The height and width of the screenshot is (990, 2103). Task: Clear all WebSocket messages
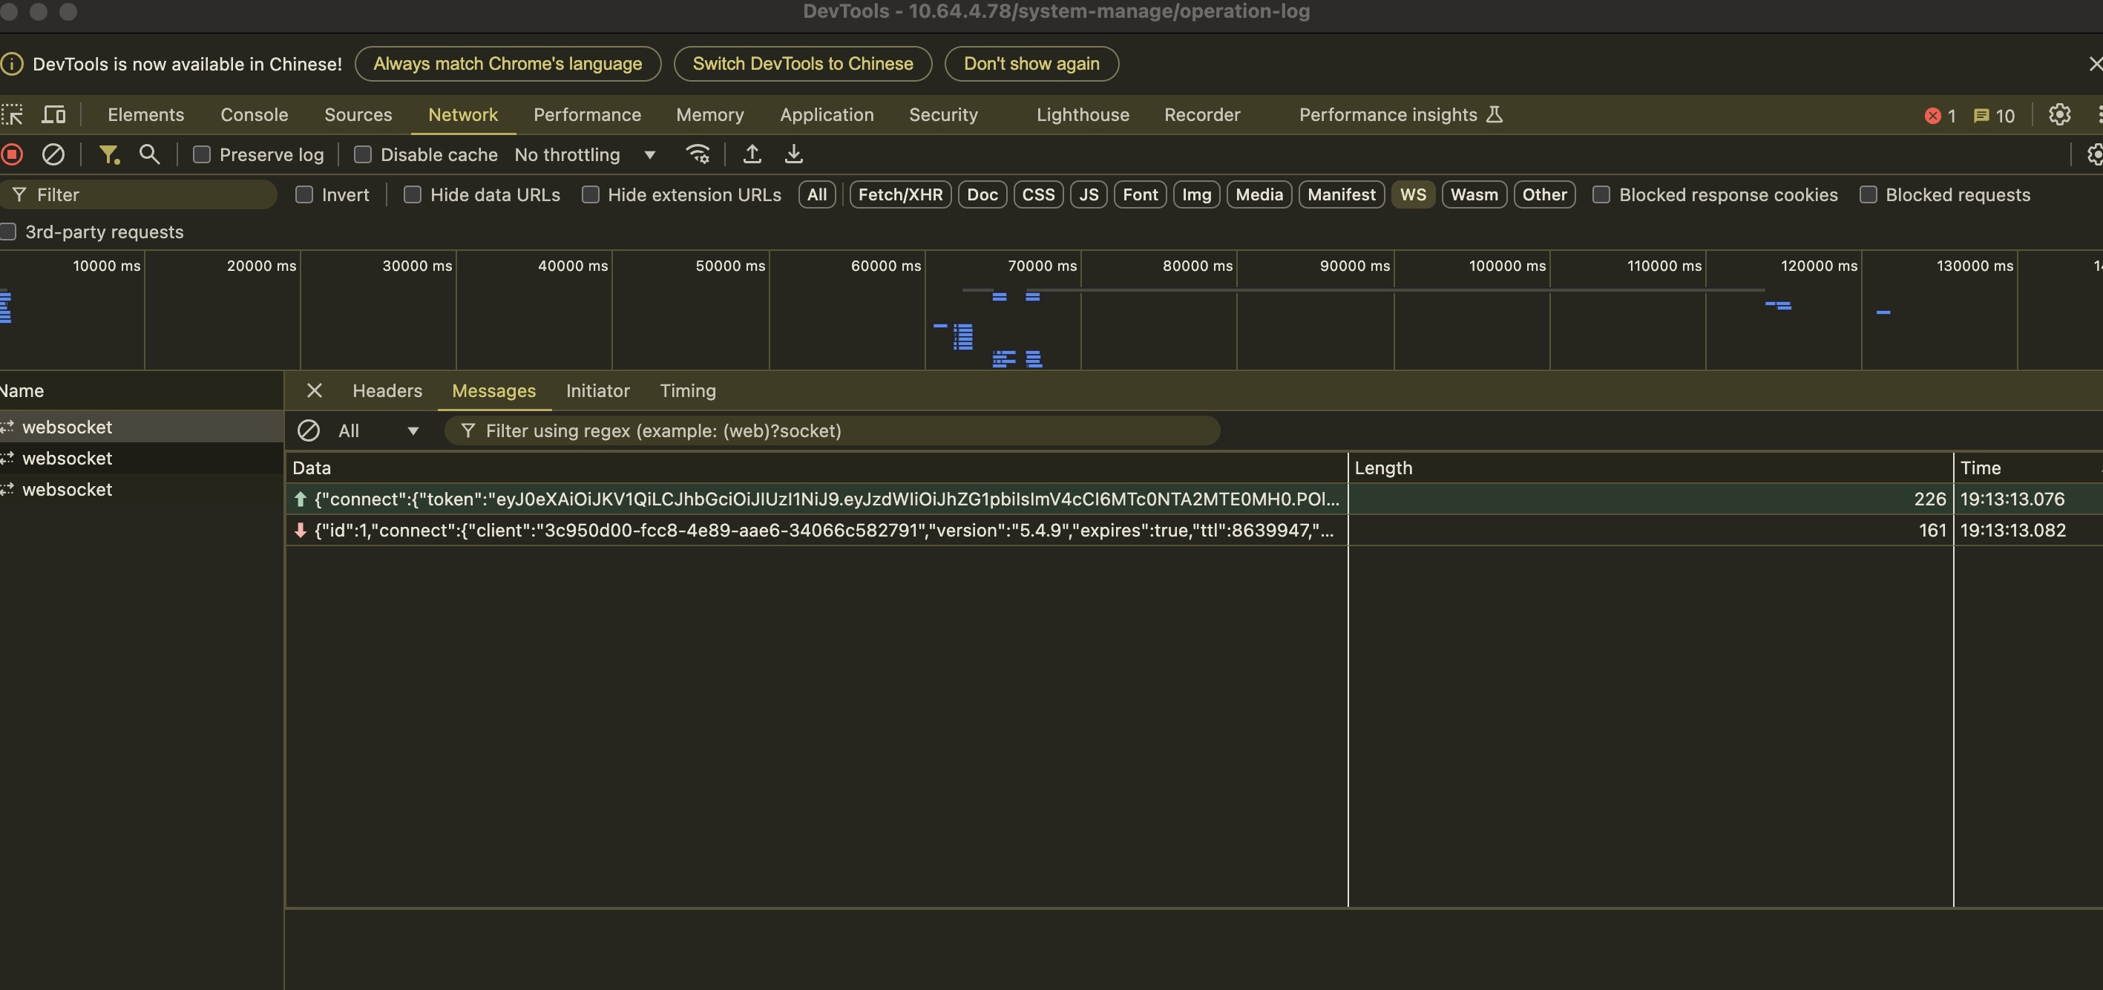(309, 431)
